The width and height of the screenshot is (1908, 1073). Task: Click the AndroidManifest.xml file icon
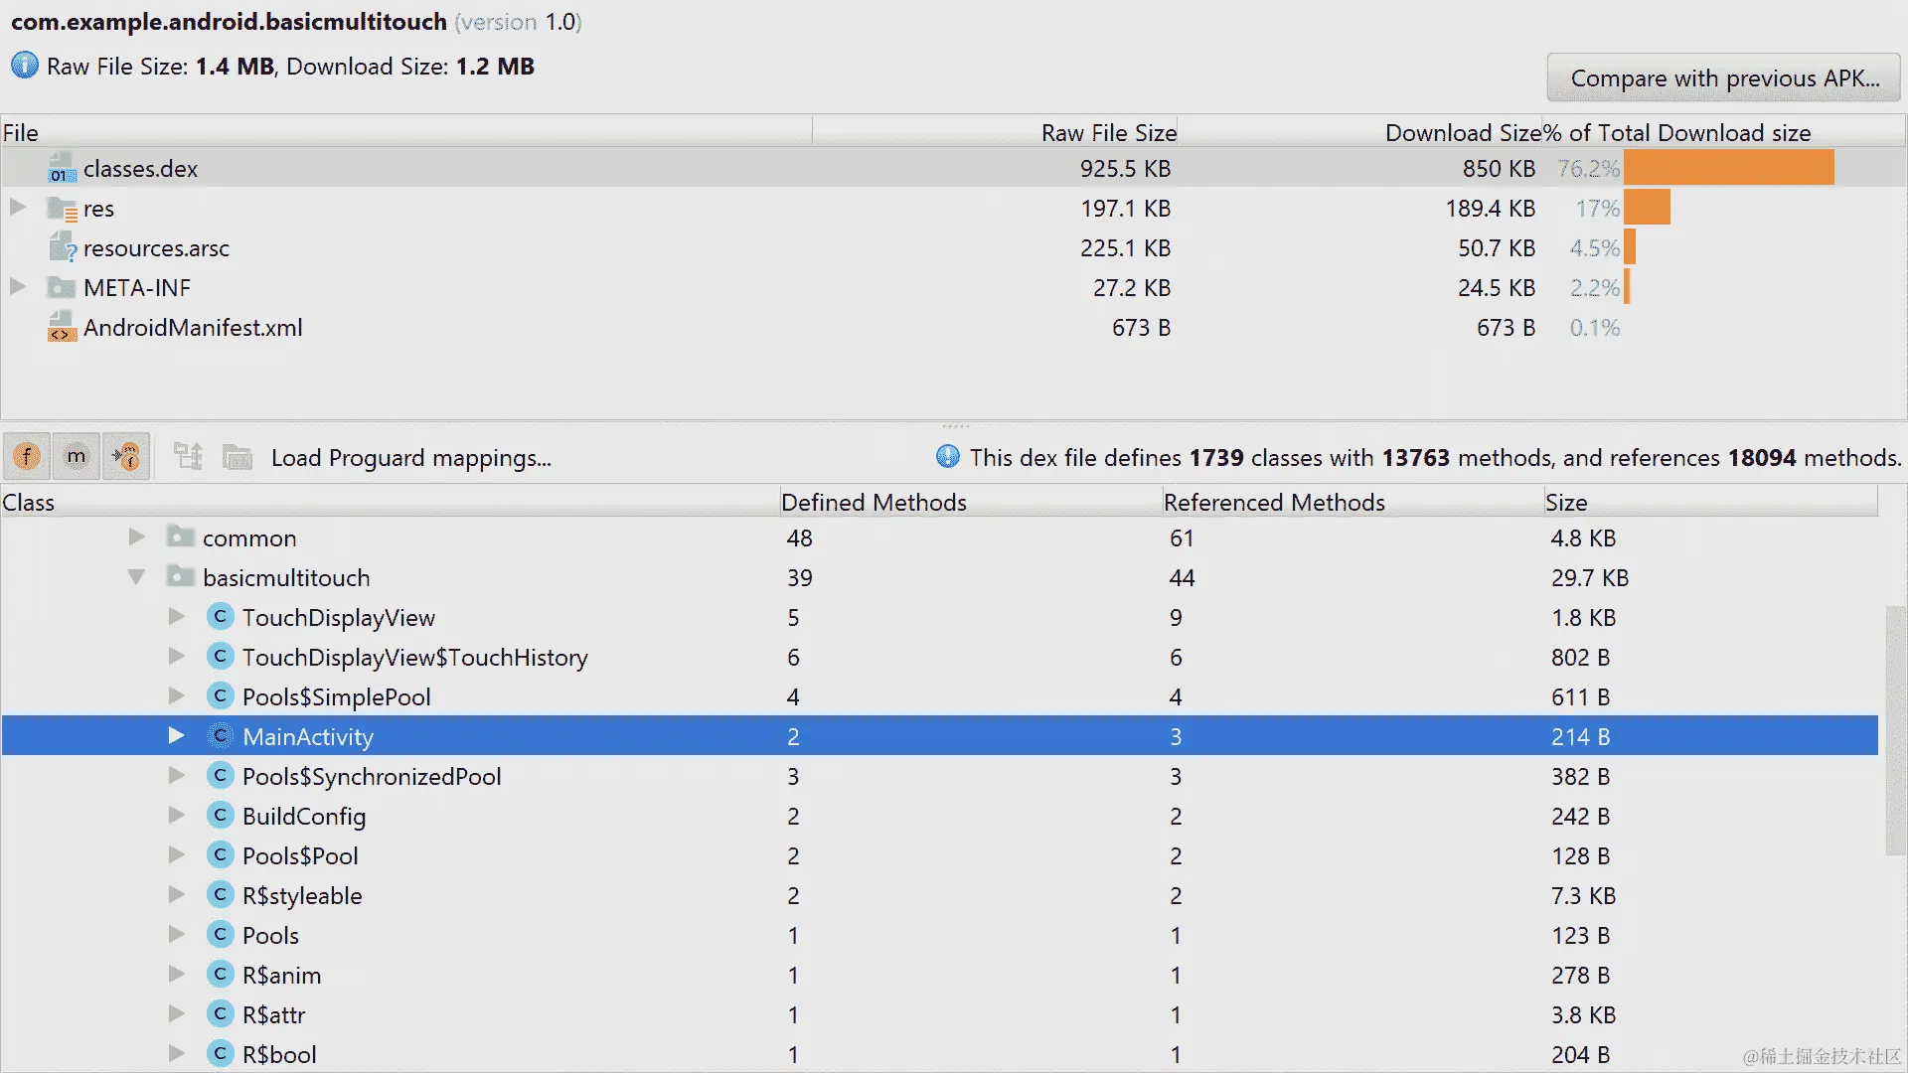[x=62, y=328]
